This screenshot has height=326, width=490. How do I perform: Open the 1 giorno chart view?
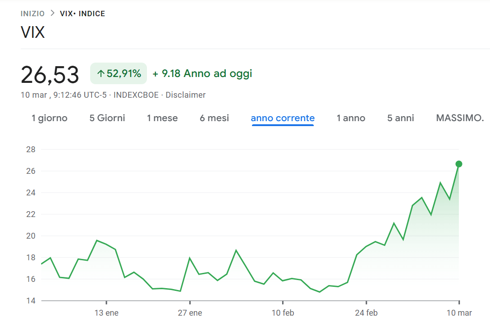point(49,118)
